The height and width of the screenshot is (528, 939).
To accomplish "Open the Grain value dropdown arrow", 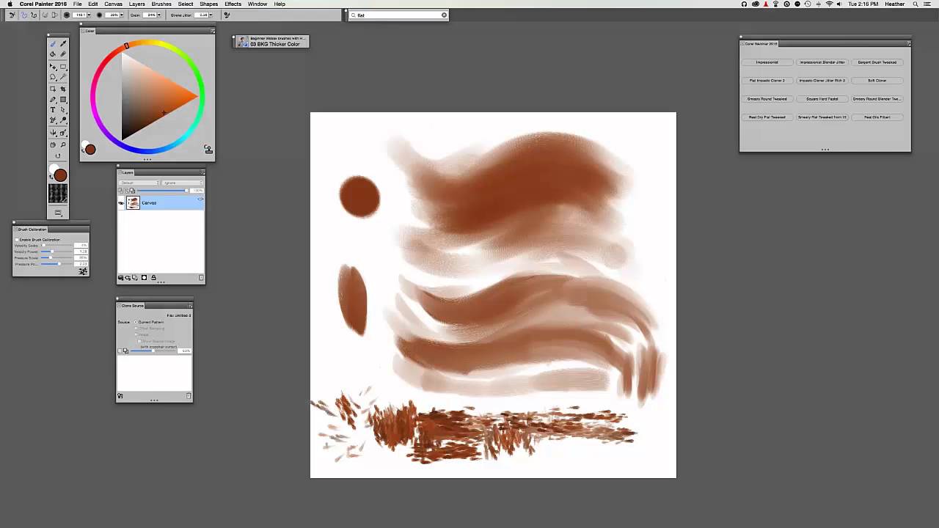I will pos(161,15).
